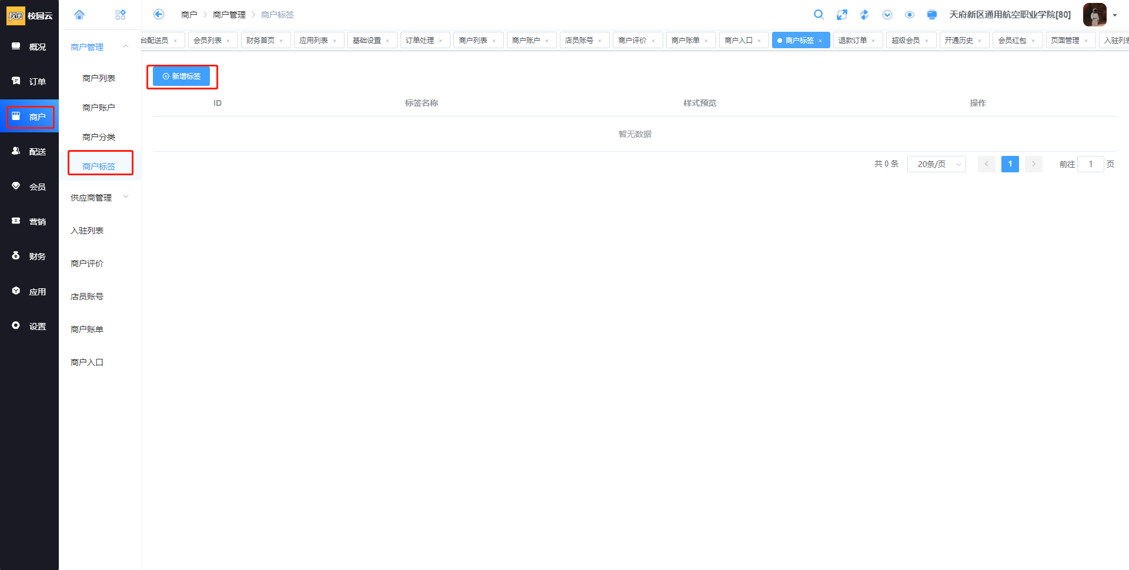Click 商户管理 in the breadcrumb
The width and height of the screenshot is (1129, 570).
click(229, 15)
